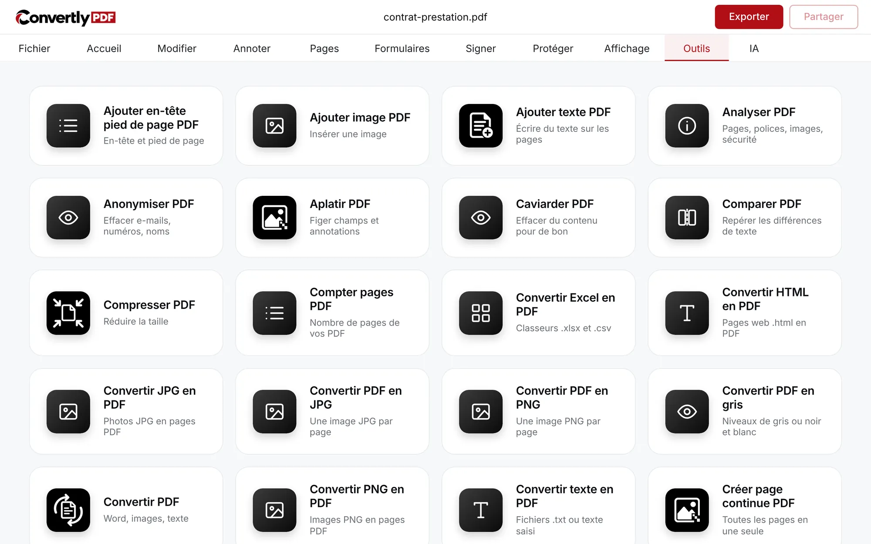Open the Annoter tab

pos(252,48)
